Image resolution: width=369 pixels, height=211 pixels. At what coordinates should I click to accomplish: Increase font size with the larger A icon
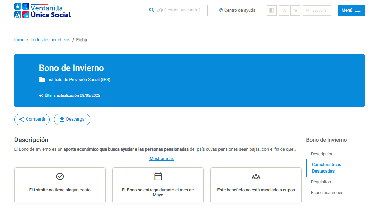tap(295, 10)
